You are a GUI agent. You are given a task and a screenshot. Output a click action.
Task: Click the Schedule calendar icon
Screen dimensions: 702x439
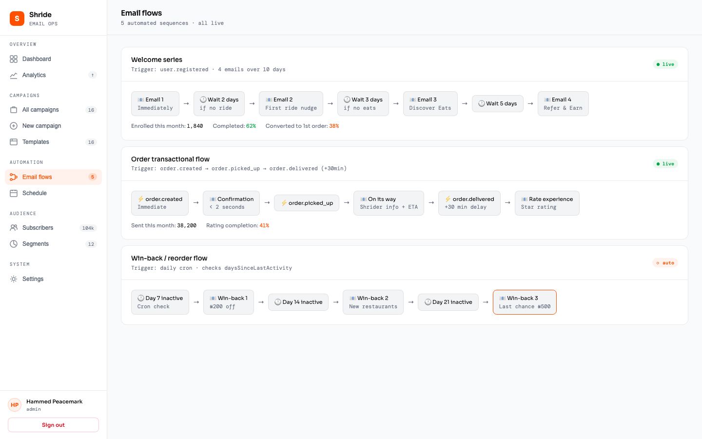(14, 193)
